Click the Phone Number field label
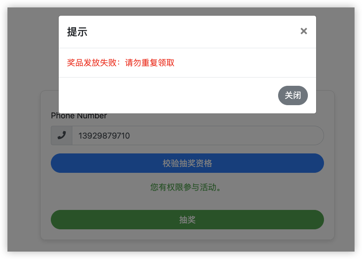Image resolution: width=362 pixels, height=259 pixels. (x=79, y=115)
